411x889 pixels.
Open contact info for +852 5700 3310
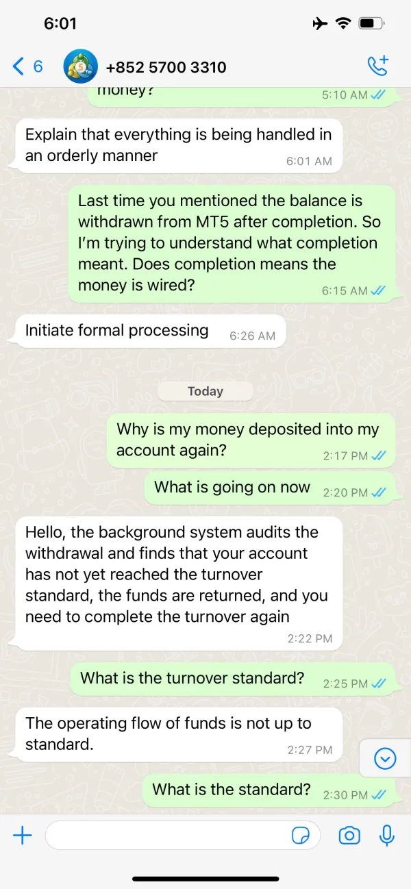click(x=166, y=67)
